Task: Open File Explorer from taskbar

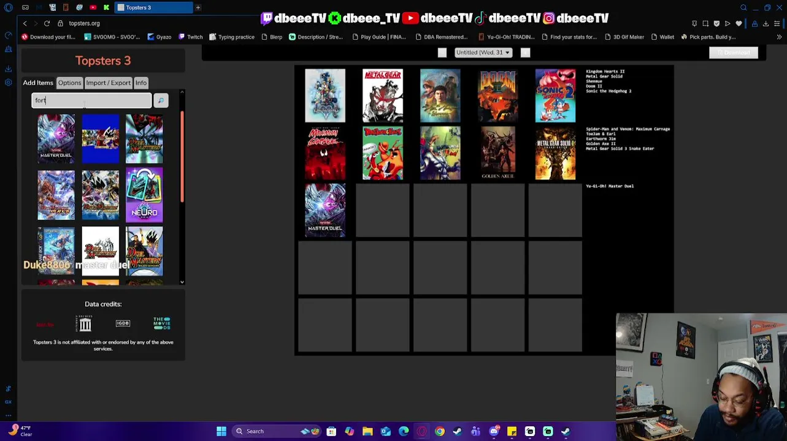Action: click(x=367, y=431)
